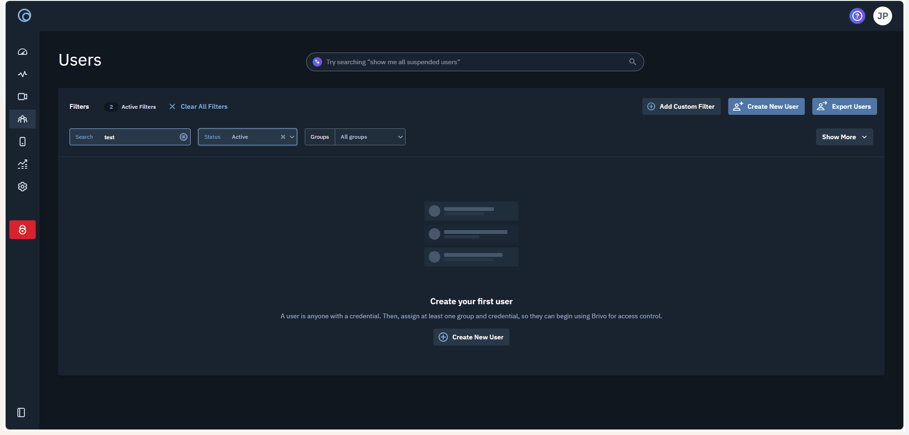Open the reports chart icon in sidebar
This screenshot has height=435, width=909.
23,164
